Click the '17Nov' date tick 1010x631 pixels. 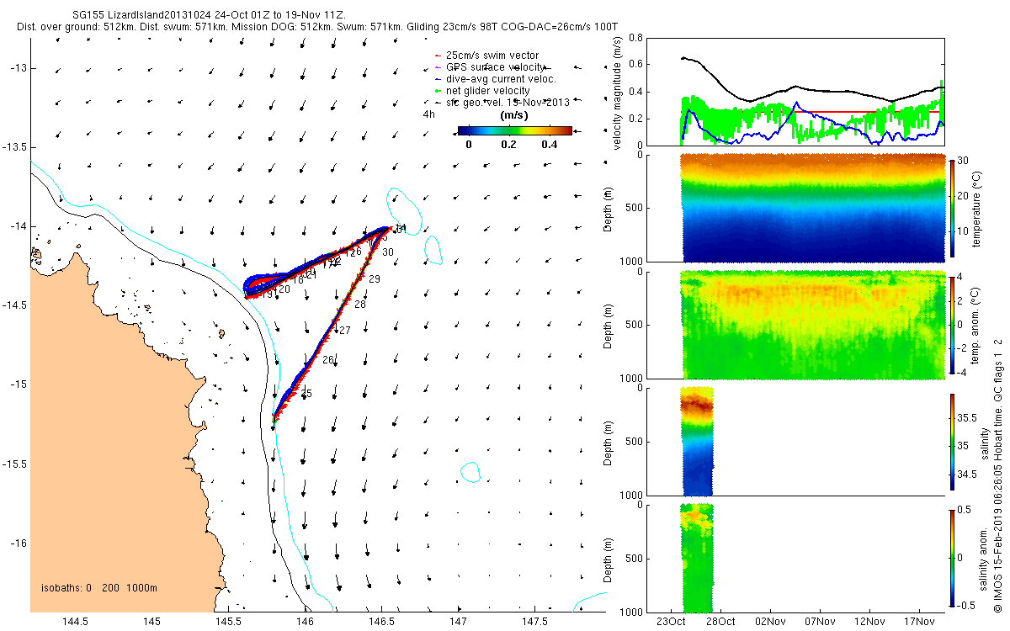click(x=919, y=622)
